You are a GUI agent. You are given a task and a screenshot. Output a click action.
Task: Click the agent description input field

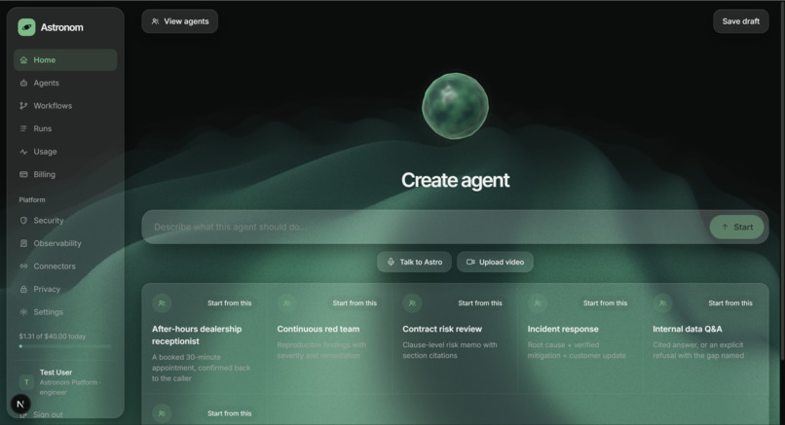click(426, 227)
